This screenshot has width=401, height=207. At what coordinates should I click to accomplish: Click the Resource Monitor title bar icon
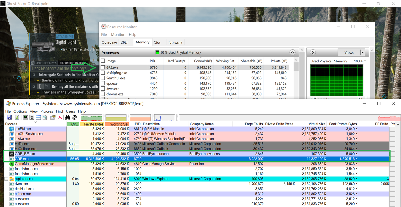point(103,27)
